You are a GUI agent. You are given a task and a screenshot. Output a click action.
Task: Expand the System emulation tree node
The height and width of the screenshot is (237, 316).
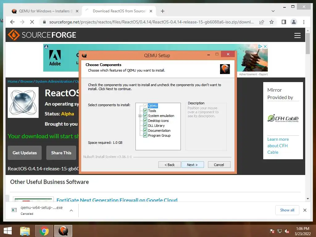point(140,116)
